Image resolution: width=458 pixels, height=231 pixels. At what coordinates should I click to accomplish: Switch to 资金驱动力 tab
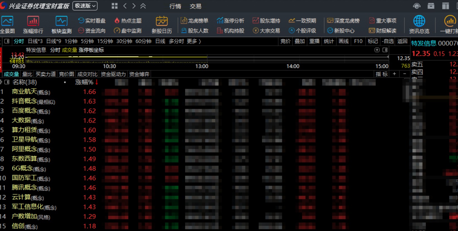(113, 74)
